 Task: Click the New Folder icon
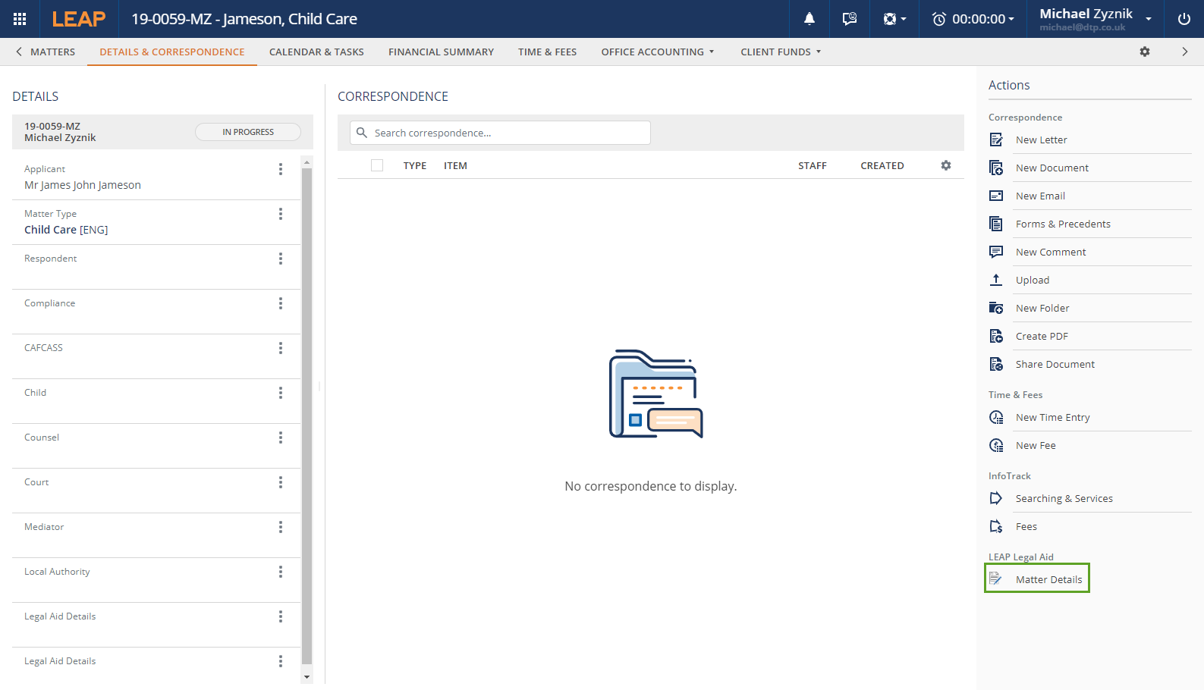(996, 308)
